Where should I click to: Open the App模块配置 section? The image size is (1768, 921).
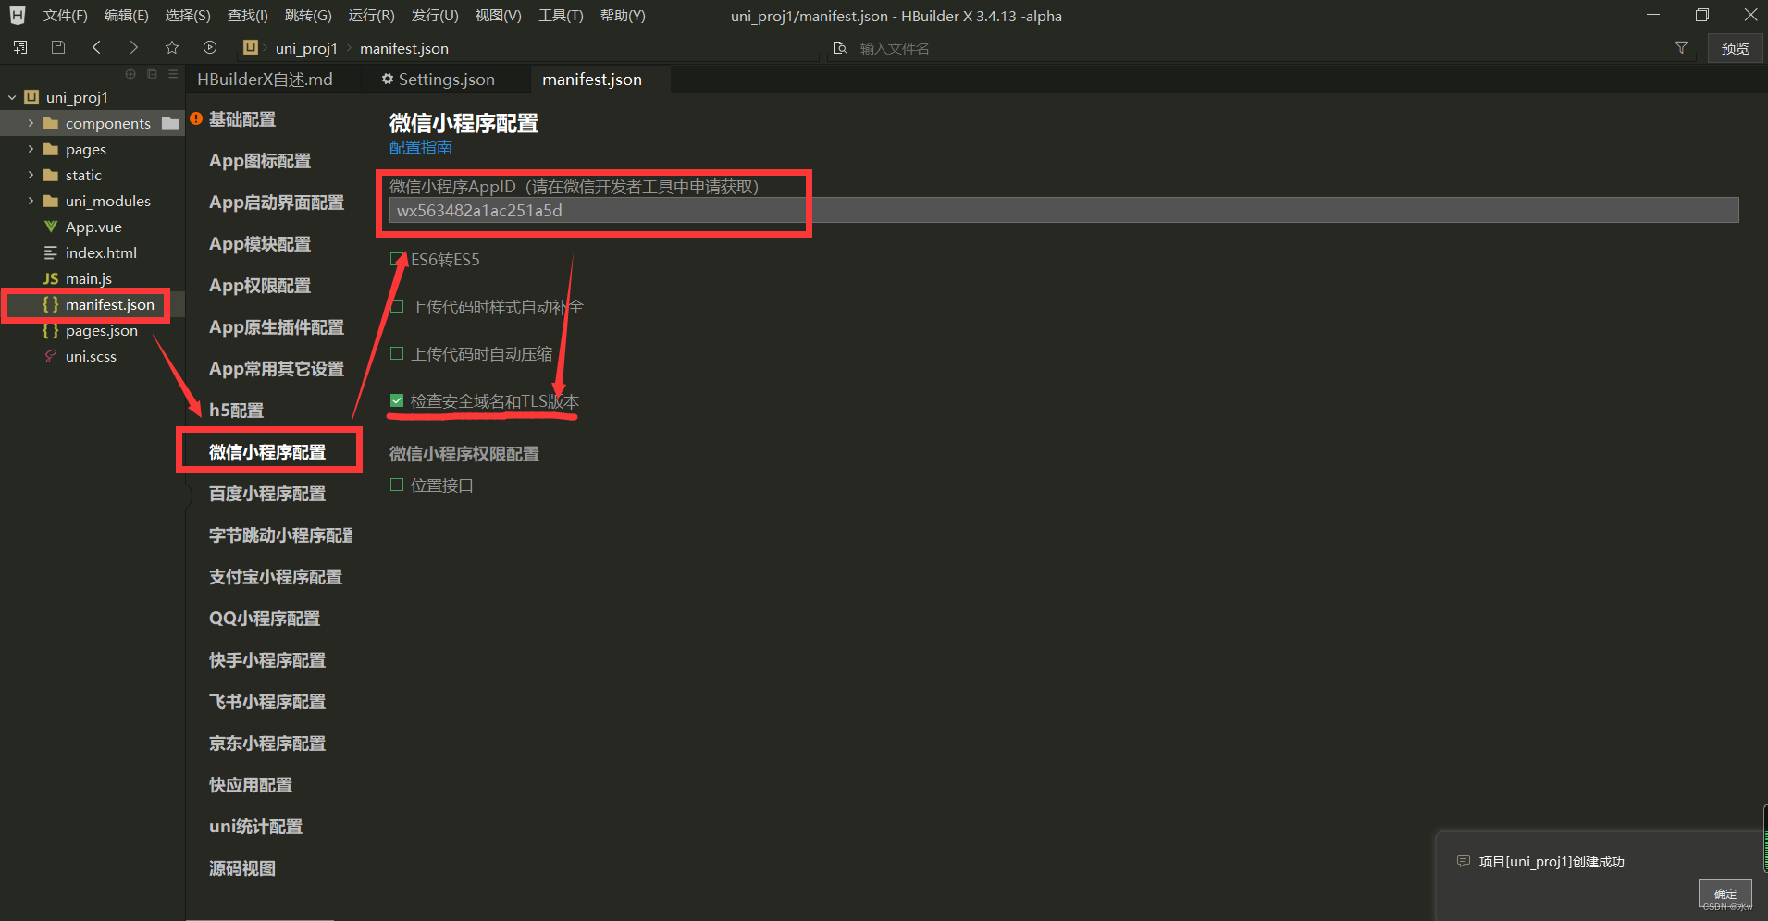coord(260,244)
